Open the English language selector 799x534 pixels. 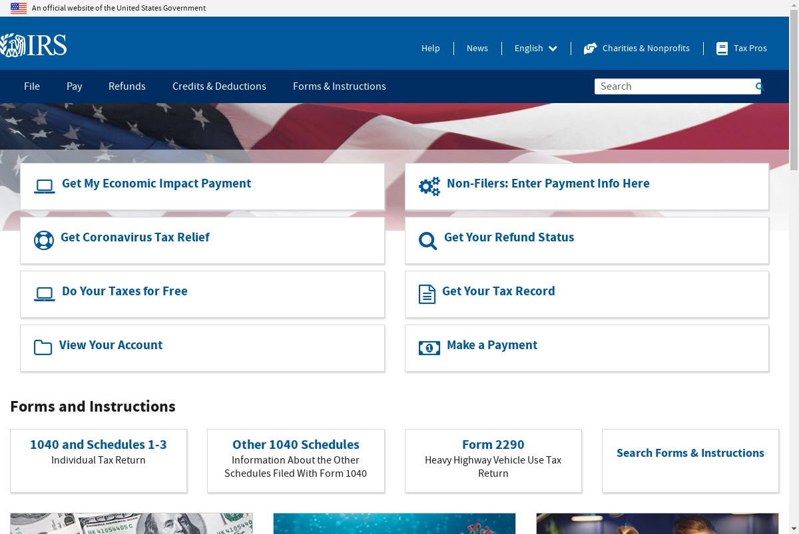coord(536,49)
